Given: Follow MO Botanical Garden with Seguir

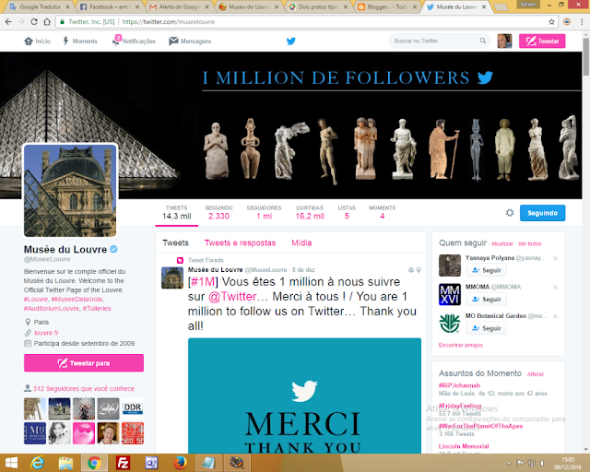Looking at the screenshot, I should pyautogui.click(x=486, y=328).
